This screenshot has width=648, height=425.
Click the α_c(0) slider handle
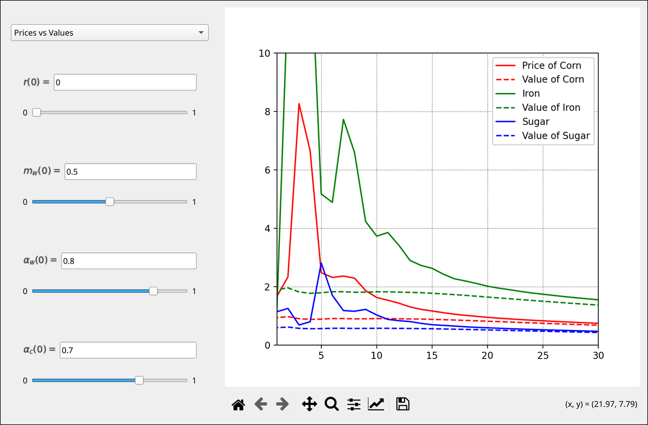(x=139, y=380)
